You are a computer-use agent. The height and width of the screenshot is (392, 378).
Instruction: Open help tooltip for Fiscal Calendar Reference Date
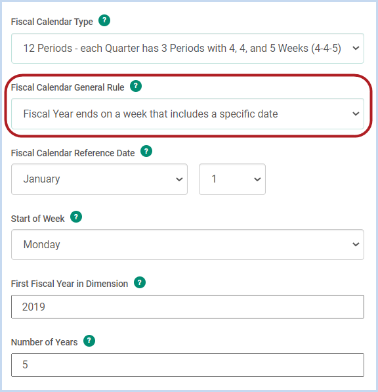(x=146, y=151)
